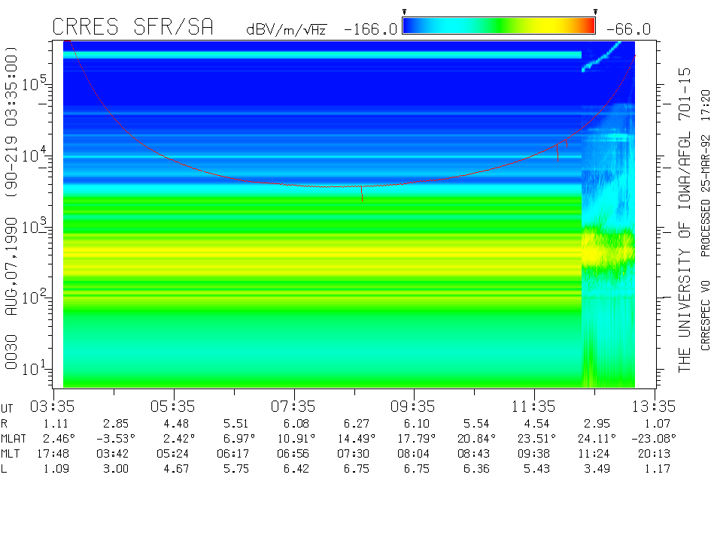Select the 14.49° MLAT value
711x541 pixels.
point(354,438)
